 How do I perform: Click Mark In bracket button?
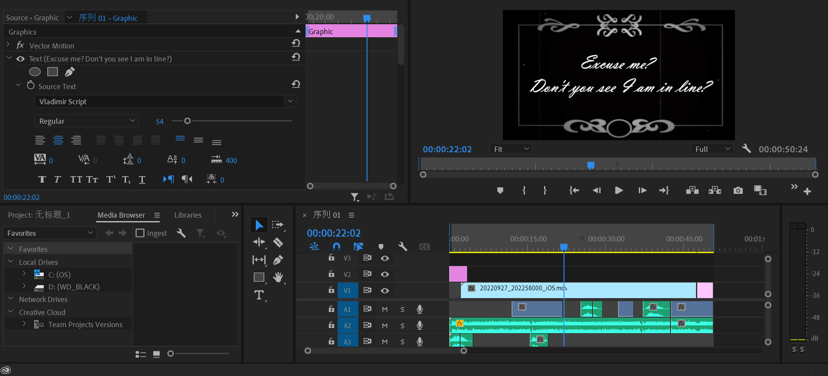click(x=524, y=190)
